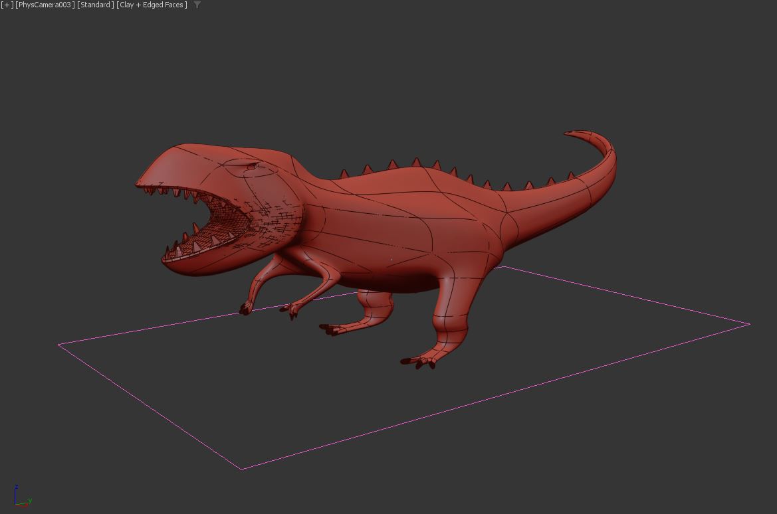Click the rightmost corner of the pink plane
This screenshot has width=777, height=514.
click(x=749, y=324)
